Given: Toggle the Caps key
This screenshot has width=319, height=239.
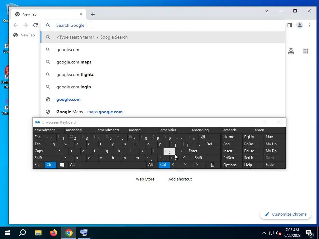Looking at the screenshot, I should [44, 151].
